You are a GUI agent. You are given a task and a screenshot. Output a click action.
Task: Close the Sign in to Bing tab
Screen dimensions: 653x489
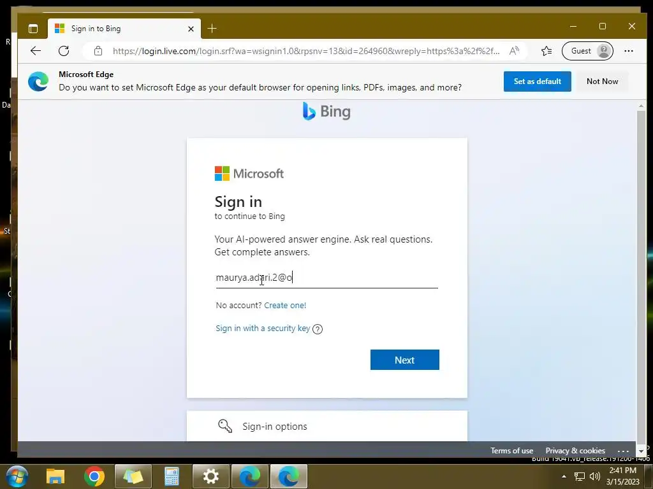[191, 29]
